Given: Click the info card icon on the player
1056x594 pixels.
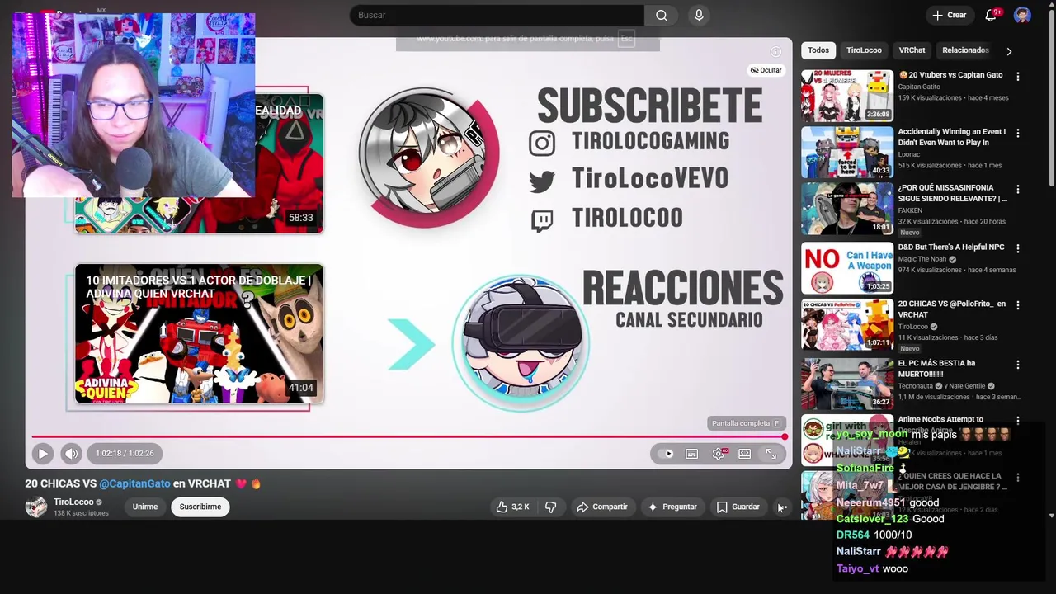Looking at the screenshot, I should pos(775,51).
